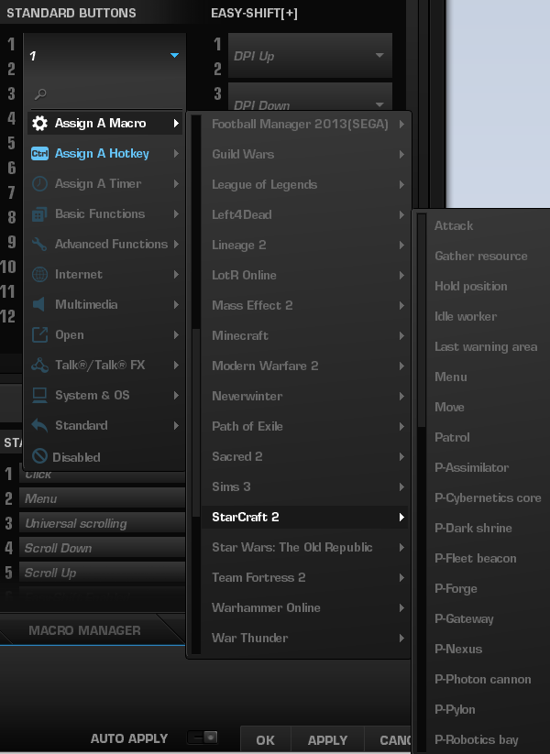Click the game list scrollbar thumb
This screenshot has width=550, height=754.
point(196,423)
